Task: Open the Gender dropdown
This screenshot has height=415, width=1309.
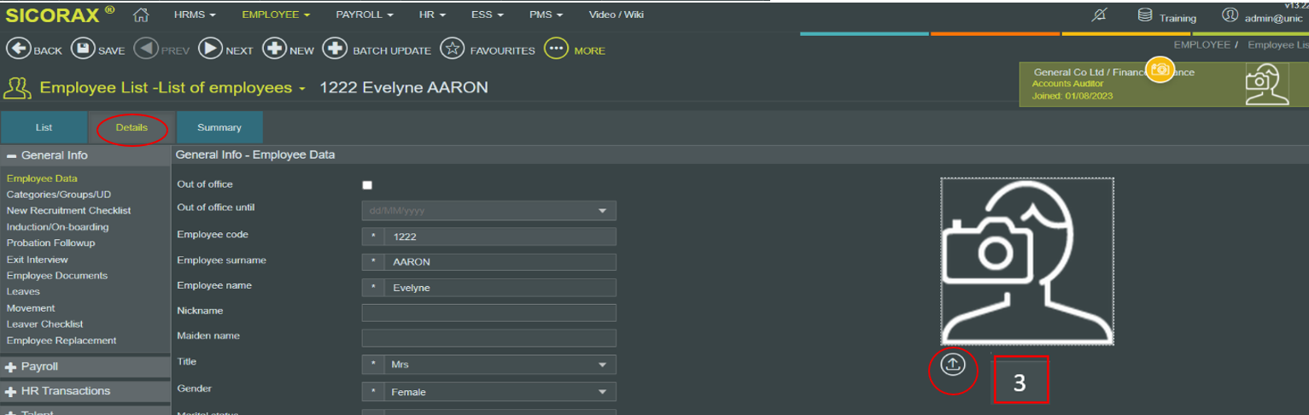Action: pyautogui.click(x=602, y=393)
